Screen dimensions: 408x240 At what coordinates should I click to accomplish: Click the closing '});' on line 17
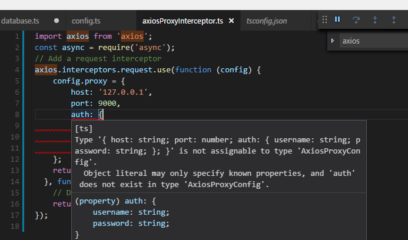point(41,215)
